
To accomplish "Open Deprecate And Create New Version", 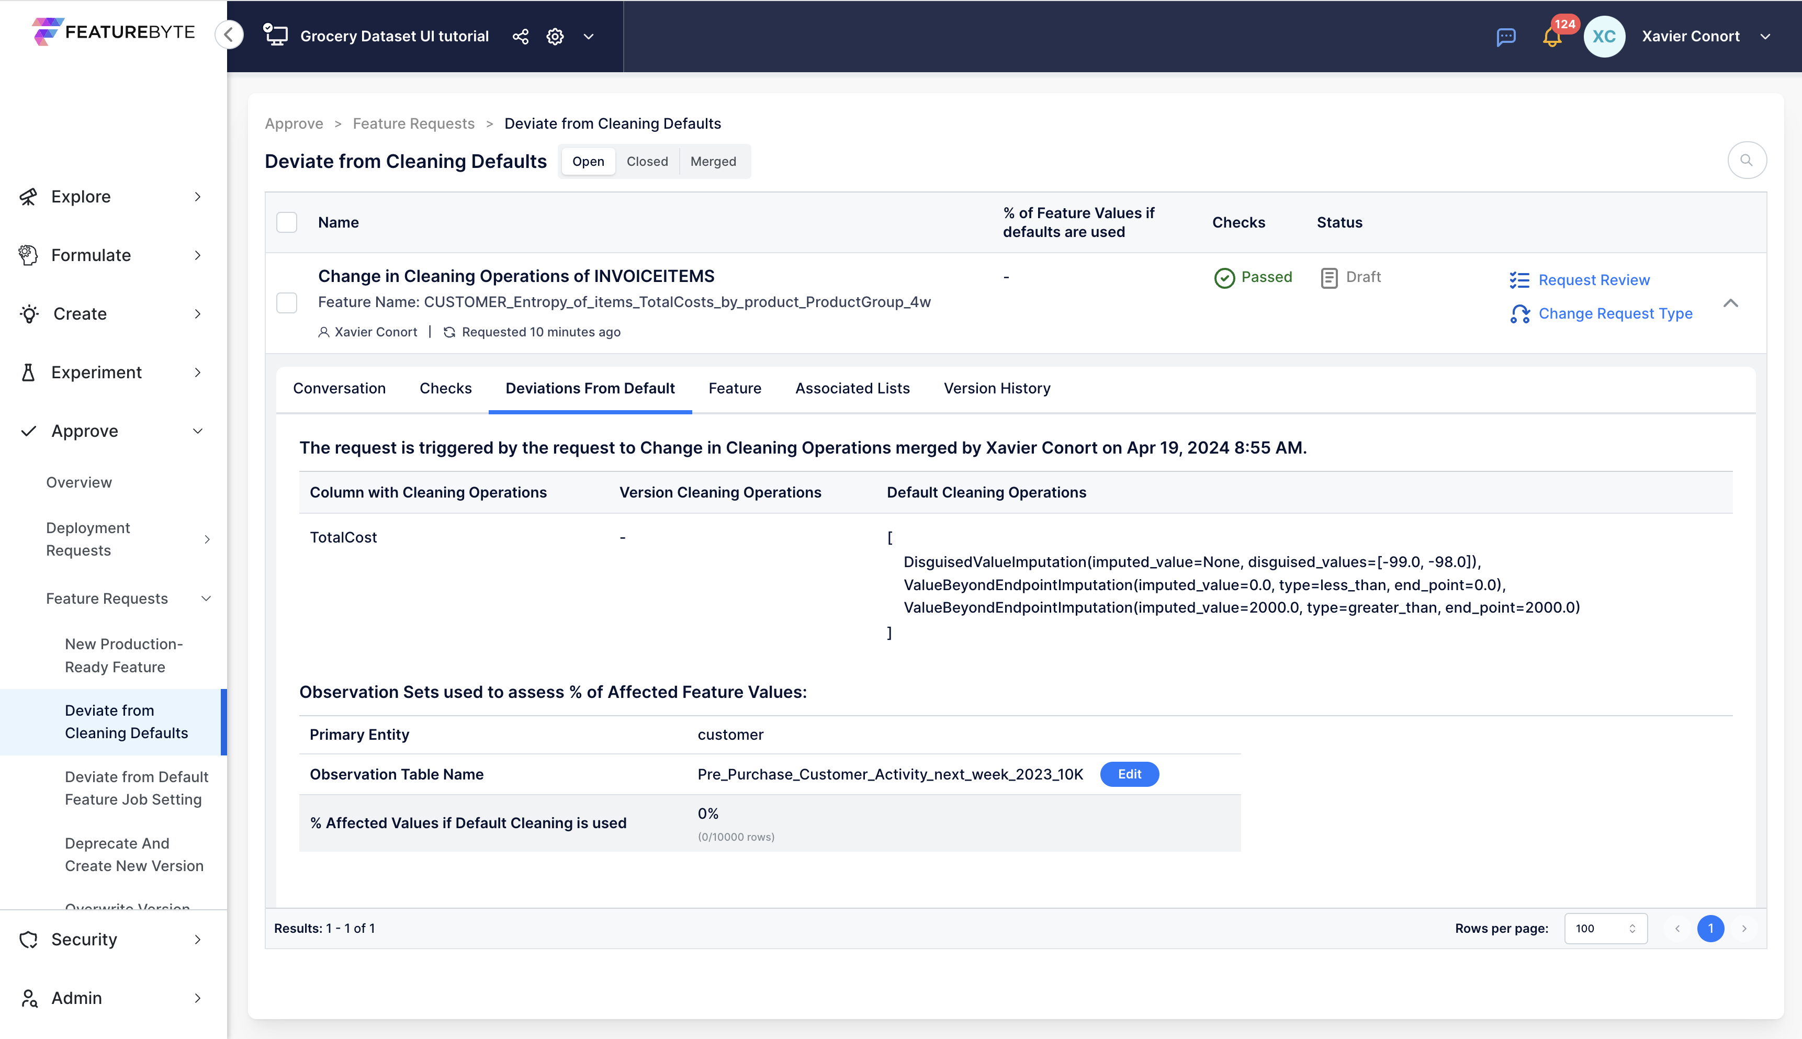I will point(134,854).
